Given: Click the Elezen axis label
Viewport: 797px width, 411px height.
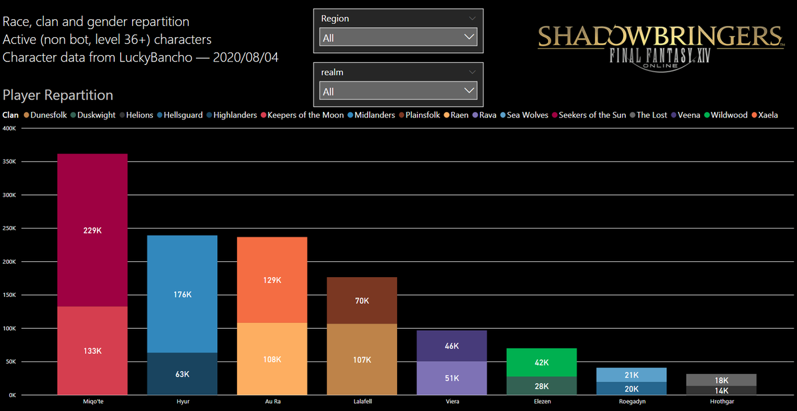Looking at the screenshot, I should point(542,402).
